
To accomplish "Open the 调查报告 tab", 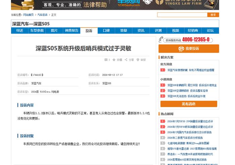I will [x=72, y=31].
